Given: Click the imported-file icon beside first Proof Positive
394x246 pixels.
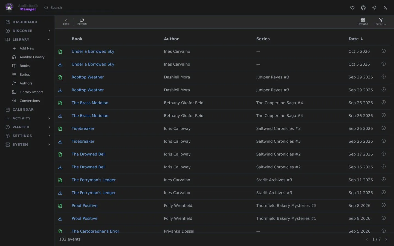Looking at the screenshot, I should [x=60, y=206].
